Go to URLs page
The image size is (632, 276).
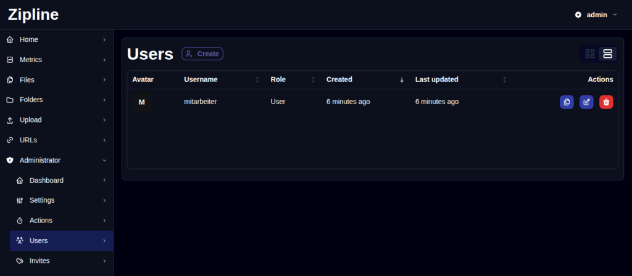[x=56, y=140]
